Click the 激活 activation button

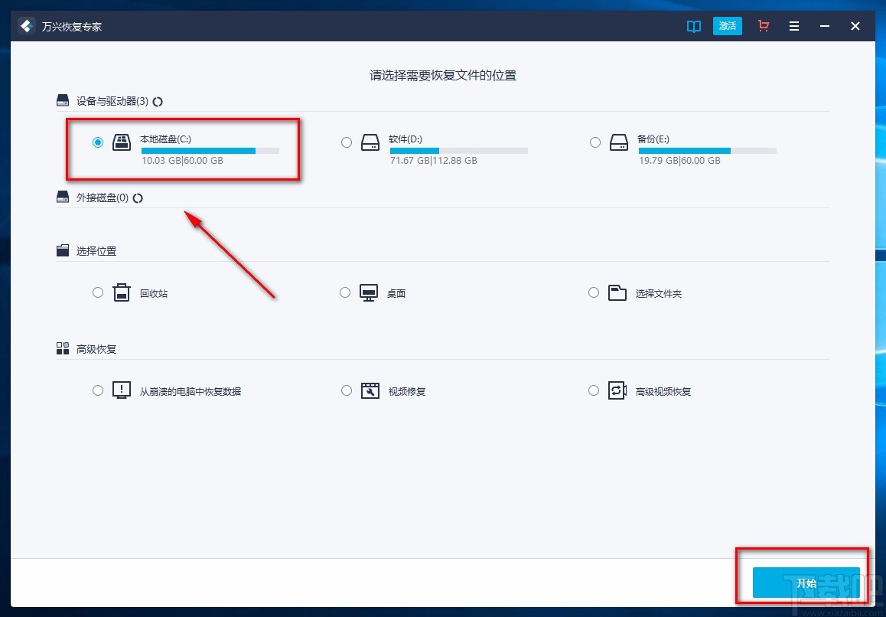tap(727, 25)
